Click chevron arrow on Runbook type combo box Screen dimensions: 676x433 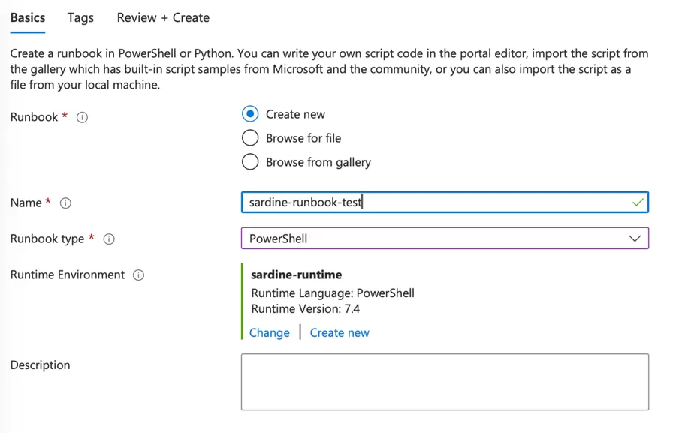click(634, 239)
